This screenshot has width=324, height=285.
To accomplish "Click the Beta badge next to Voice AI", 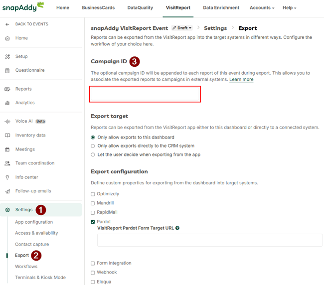I will tap(40, 121).
